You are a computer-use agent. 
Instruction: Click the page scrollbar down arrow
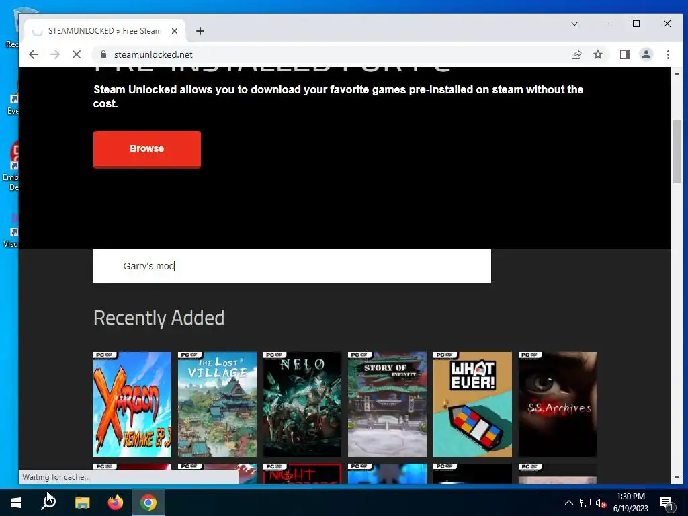click(676, 478)
